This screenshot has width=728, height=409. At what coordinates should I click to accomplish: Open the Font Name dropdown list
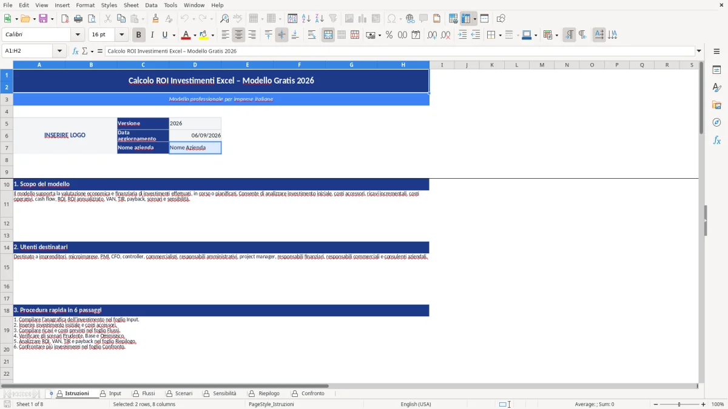[x=78, y=35]
